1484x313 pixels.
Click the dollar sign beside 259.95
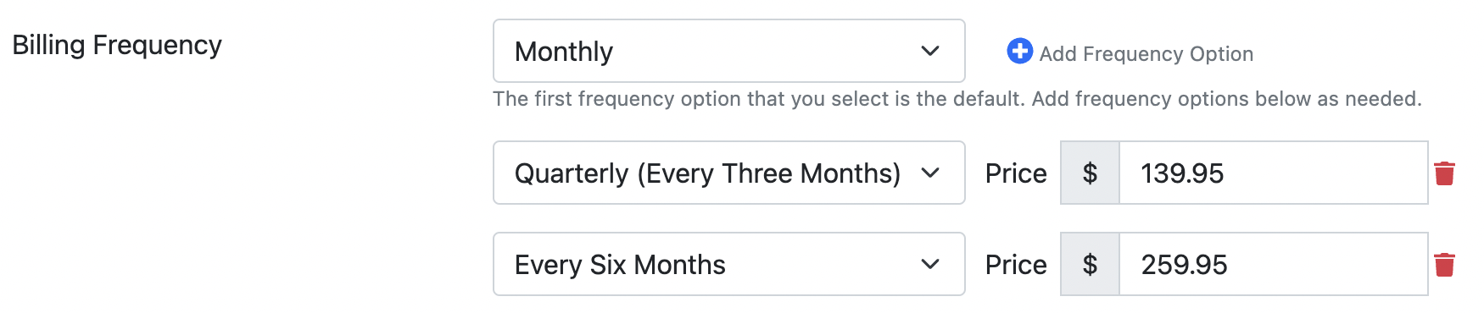click(x=1091, y=265)
